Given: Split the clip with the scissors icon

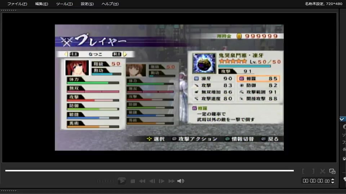Looking at the screenshot, I should pyautogui.click(x=323, y=171).
